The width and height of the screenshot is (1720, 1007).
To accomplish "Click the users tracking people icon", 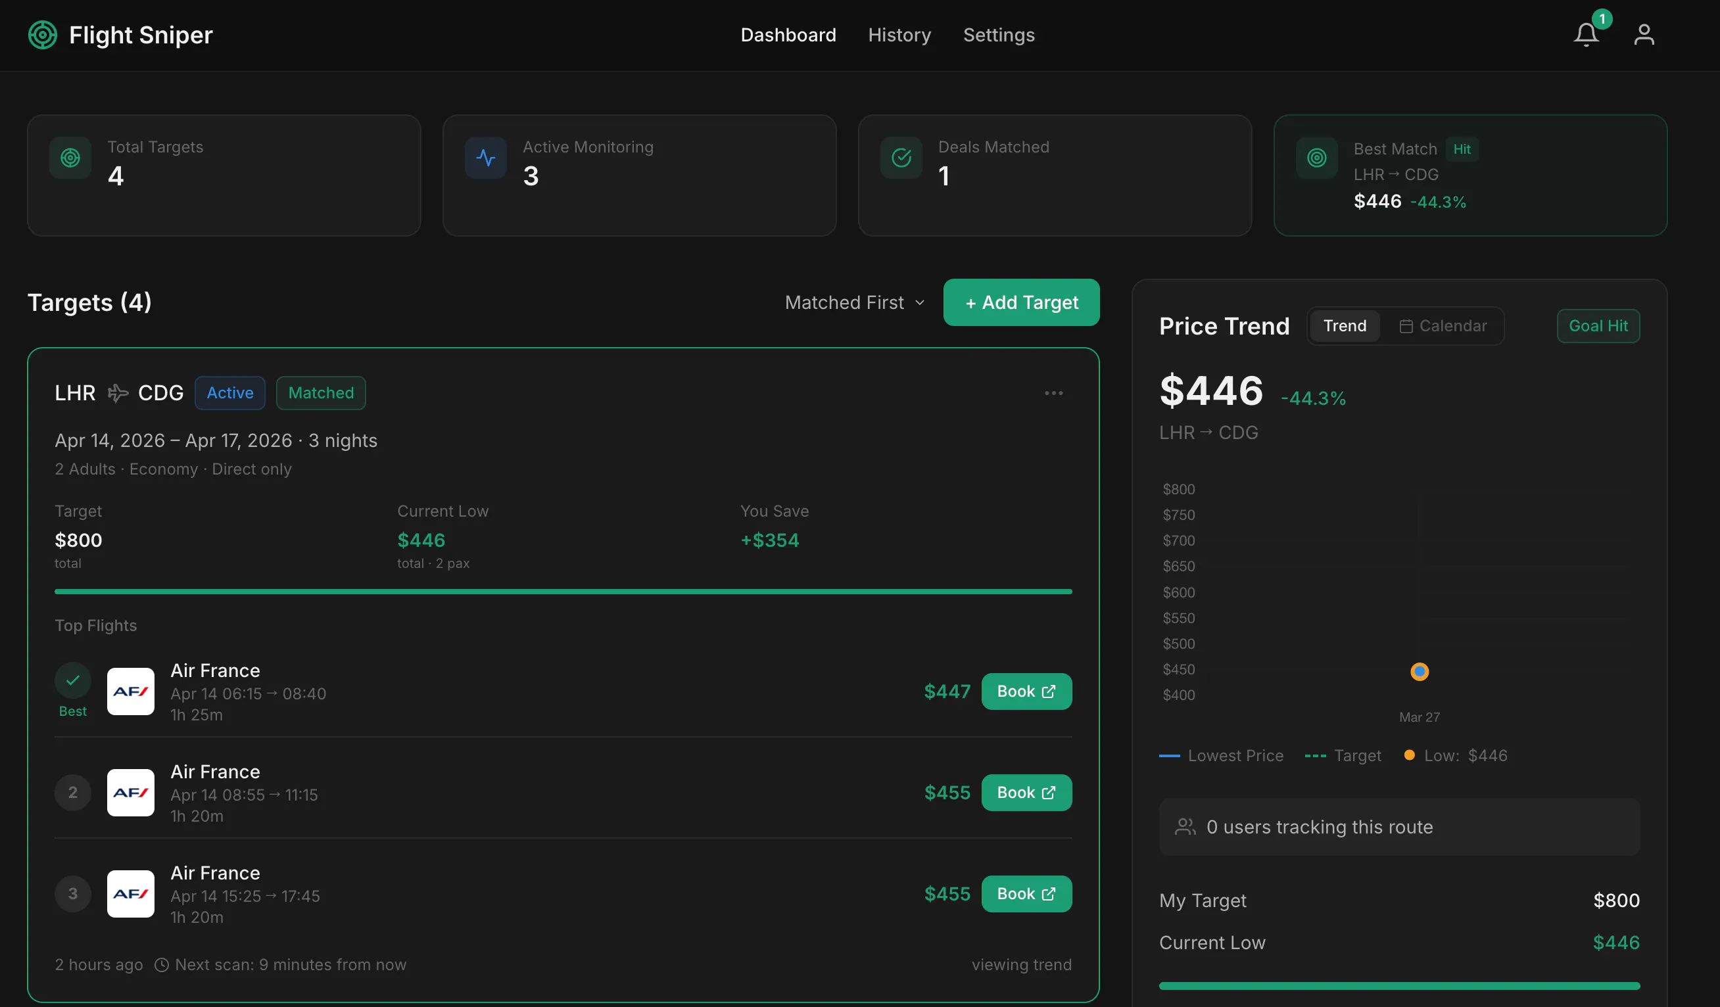I will click(x=1185, y=827).
